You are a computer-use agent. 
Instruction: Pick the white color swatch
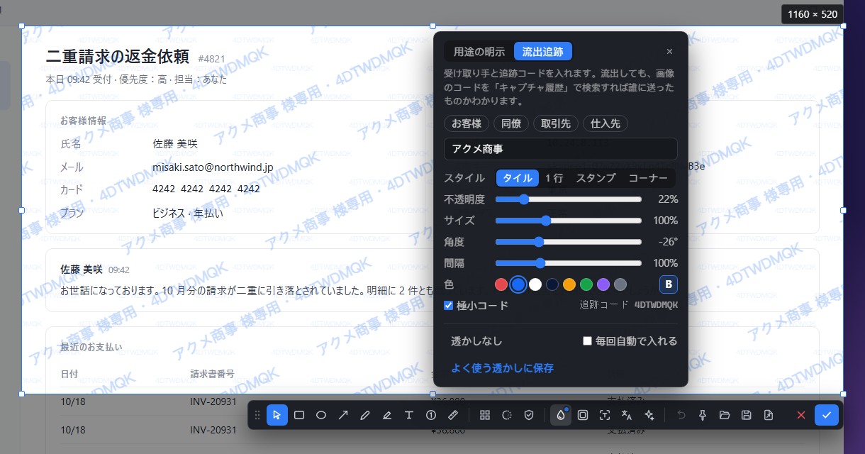coord(535,284)
